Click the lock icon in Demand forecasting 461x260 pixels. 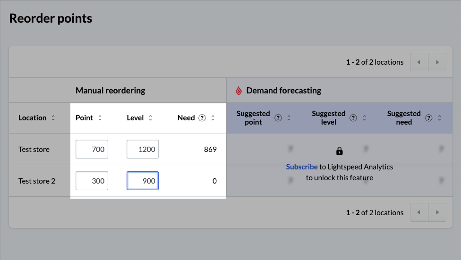tap(339, 151)
